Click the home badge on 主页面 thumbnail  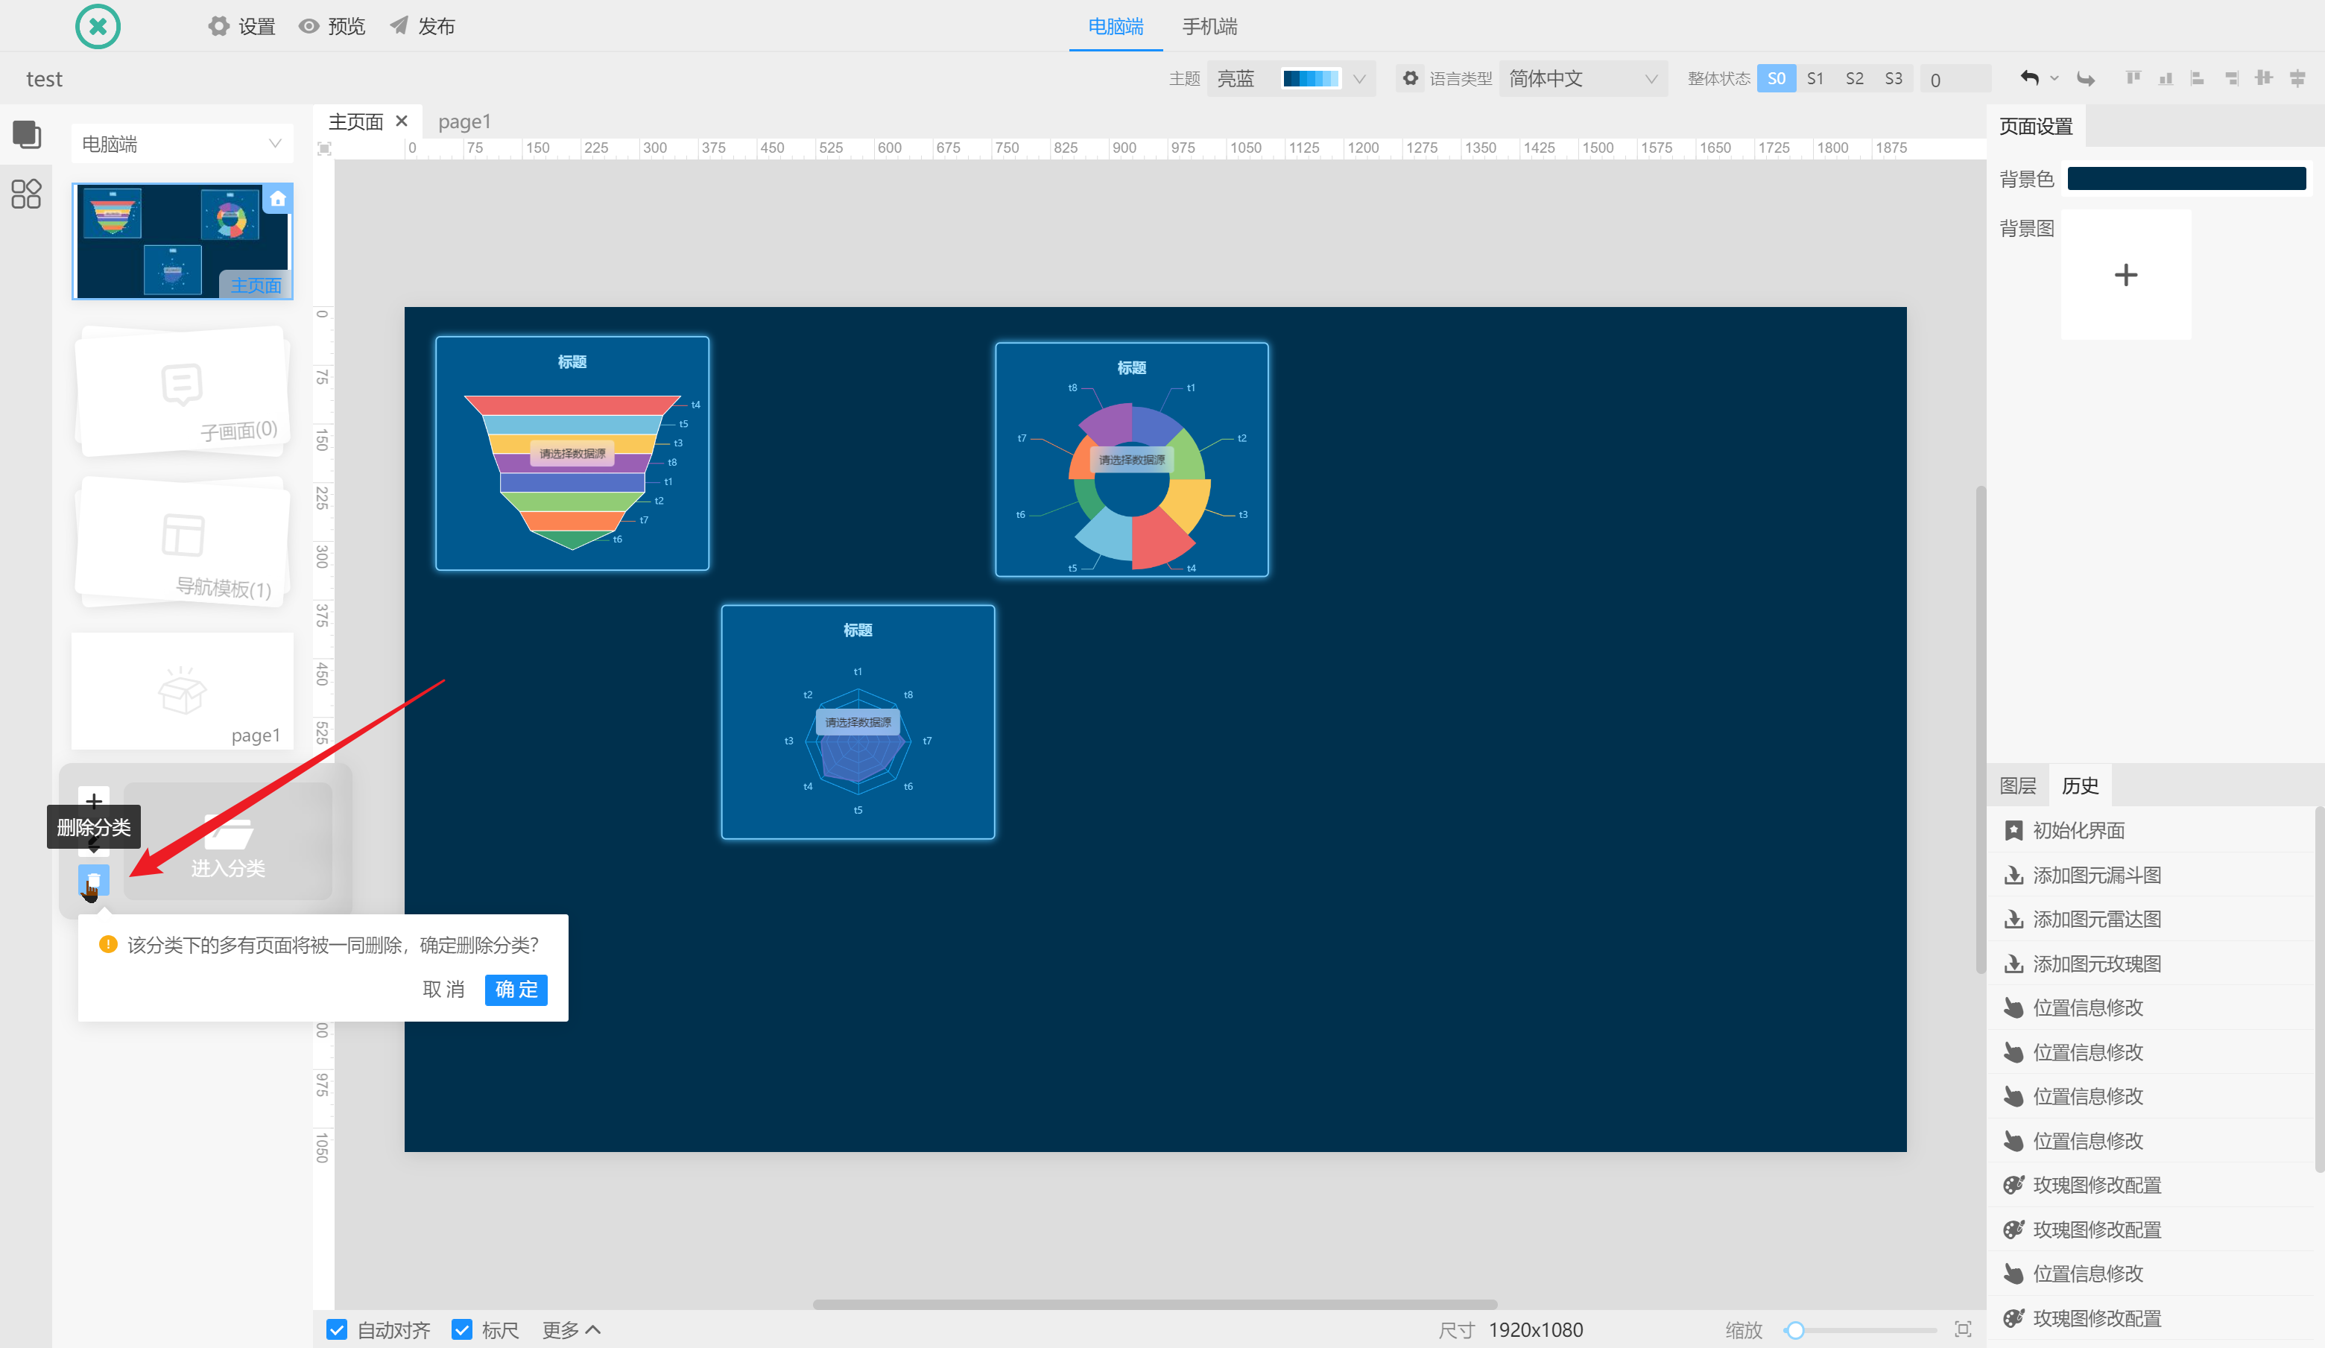(x=278, y=198)
